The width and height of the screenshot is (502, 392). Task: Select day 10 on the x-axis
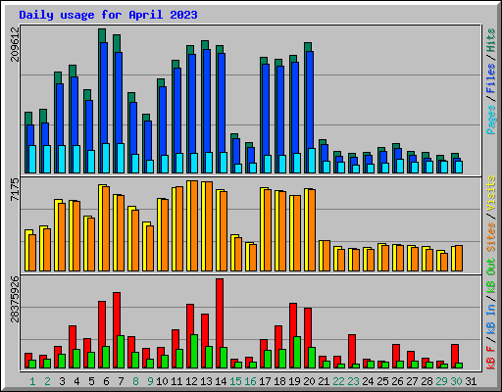pyautogui.click(x=162, y=381)
